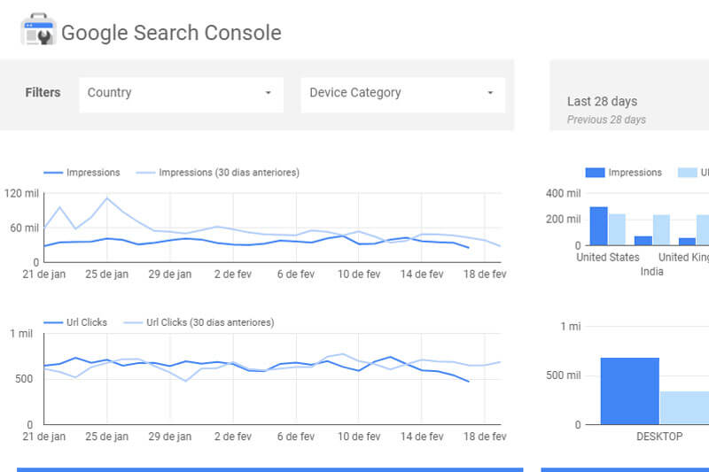
Task: Click Impressions legend swatch in bar chart
Action: 595,173
